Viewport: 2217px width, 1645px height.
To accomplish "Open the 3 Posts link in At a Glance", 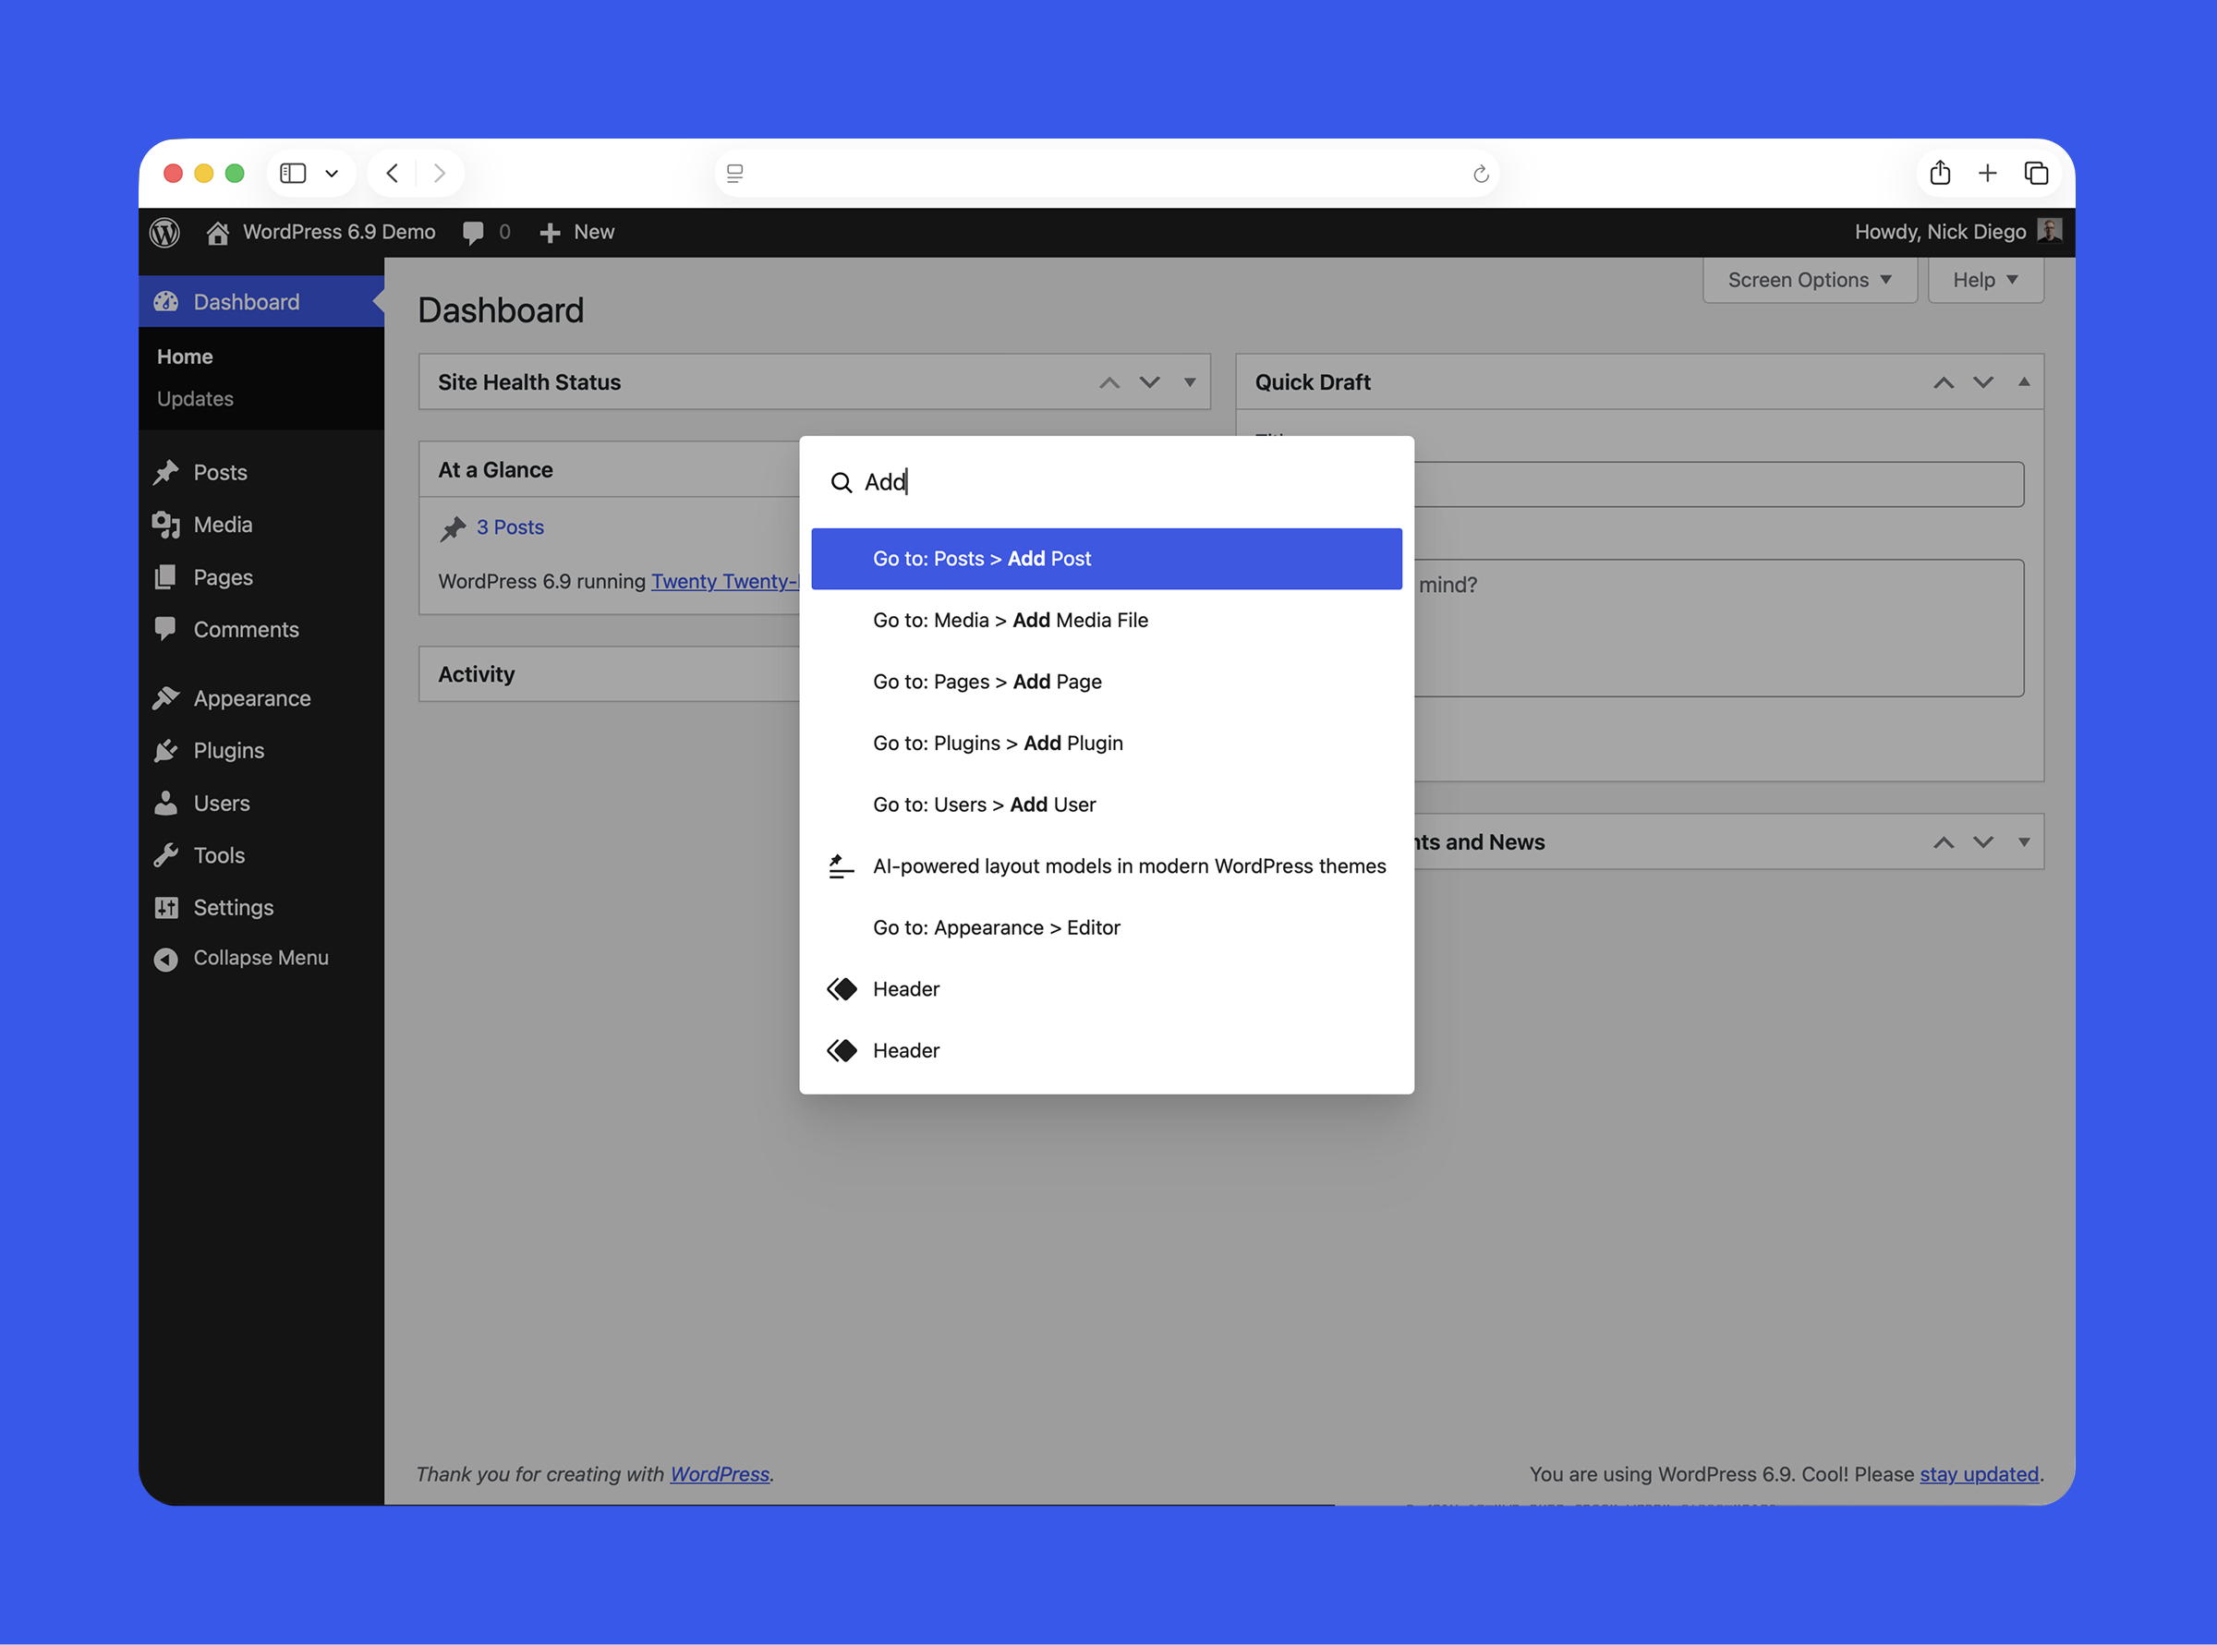I will click(x=510, y=526).
